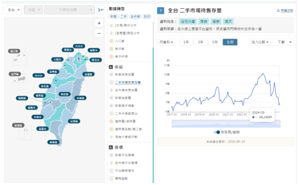Click the 新北市 map label
This screenshot has width=299, height=185.
[96, 60]
